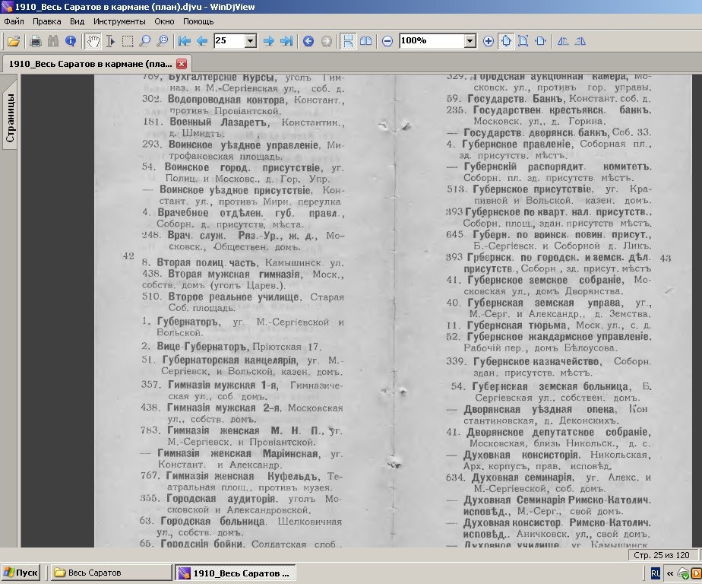Select the text selection cursor tool
This screenshot has width=702, height=584.
coord(110,41)
